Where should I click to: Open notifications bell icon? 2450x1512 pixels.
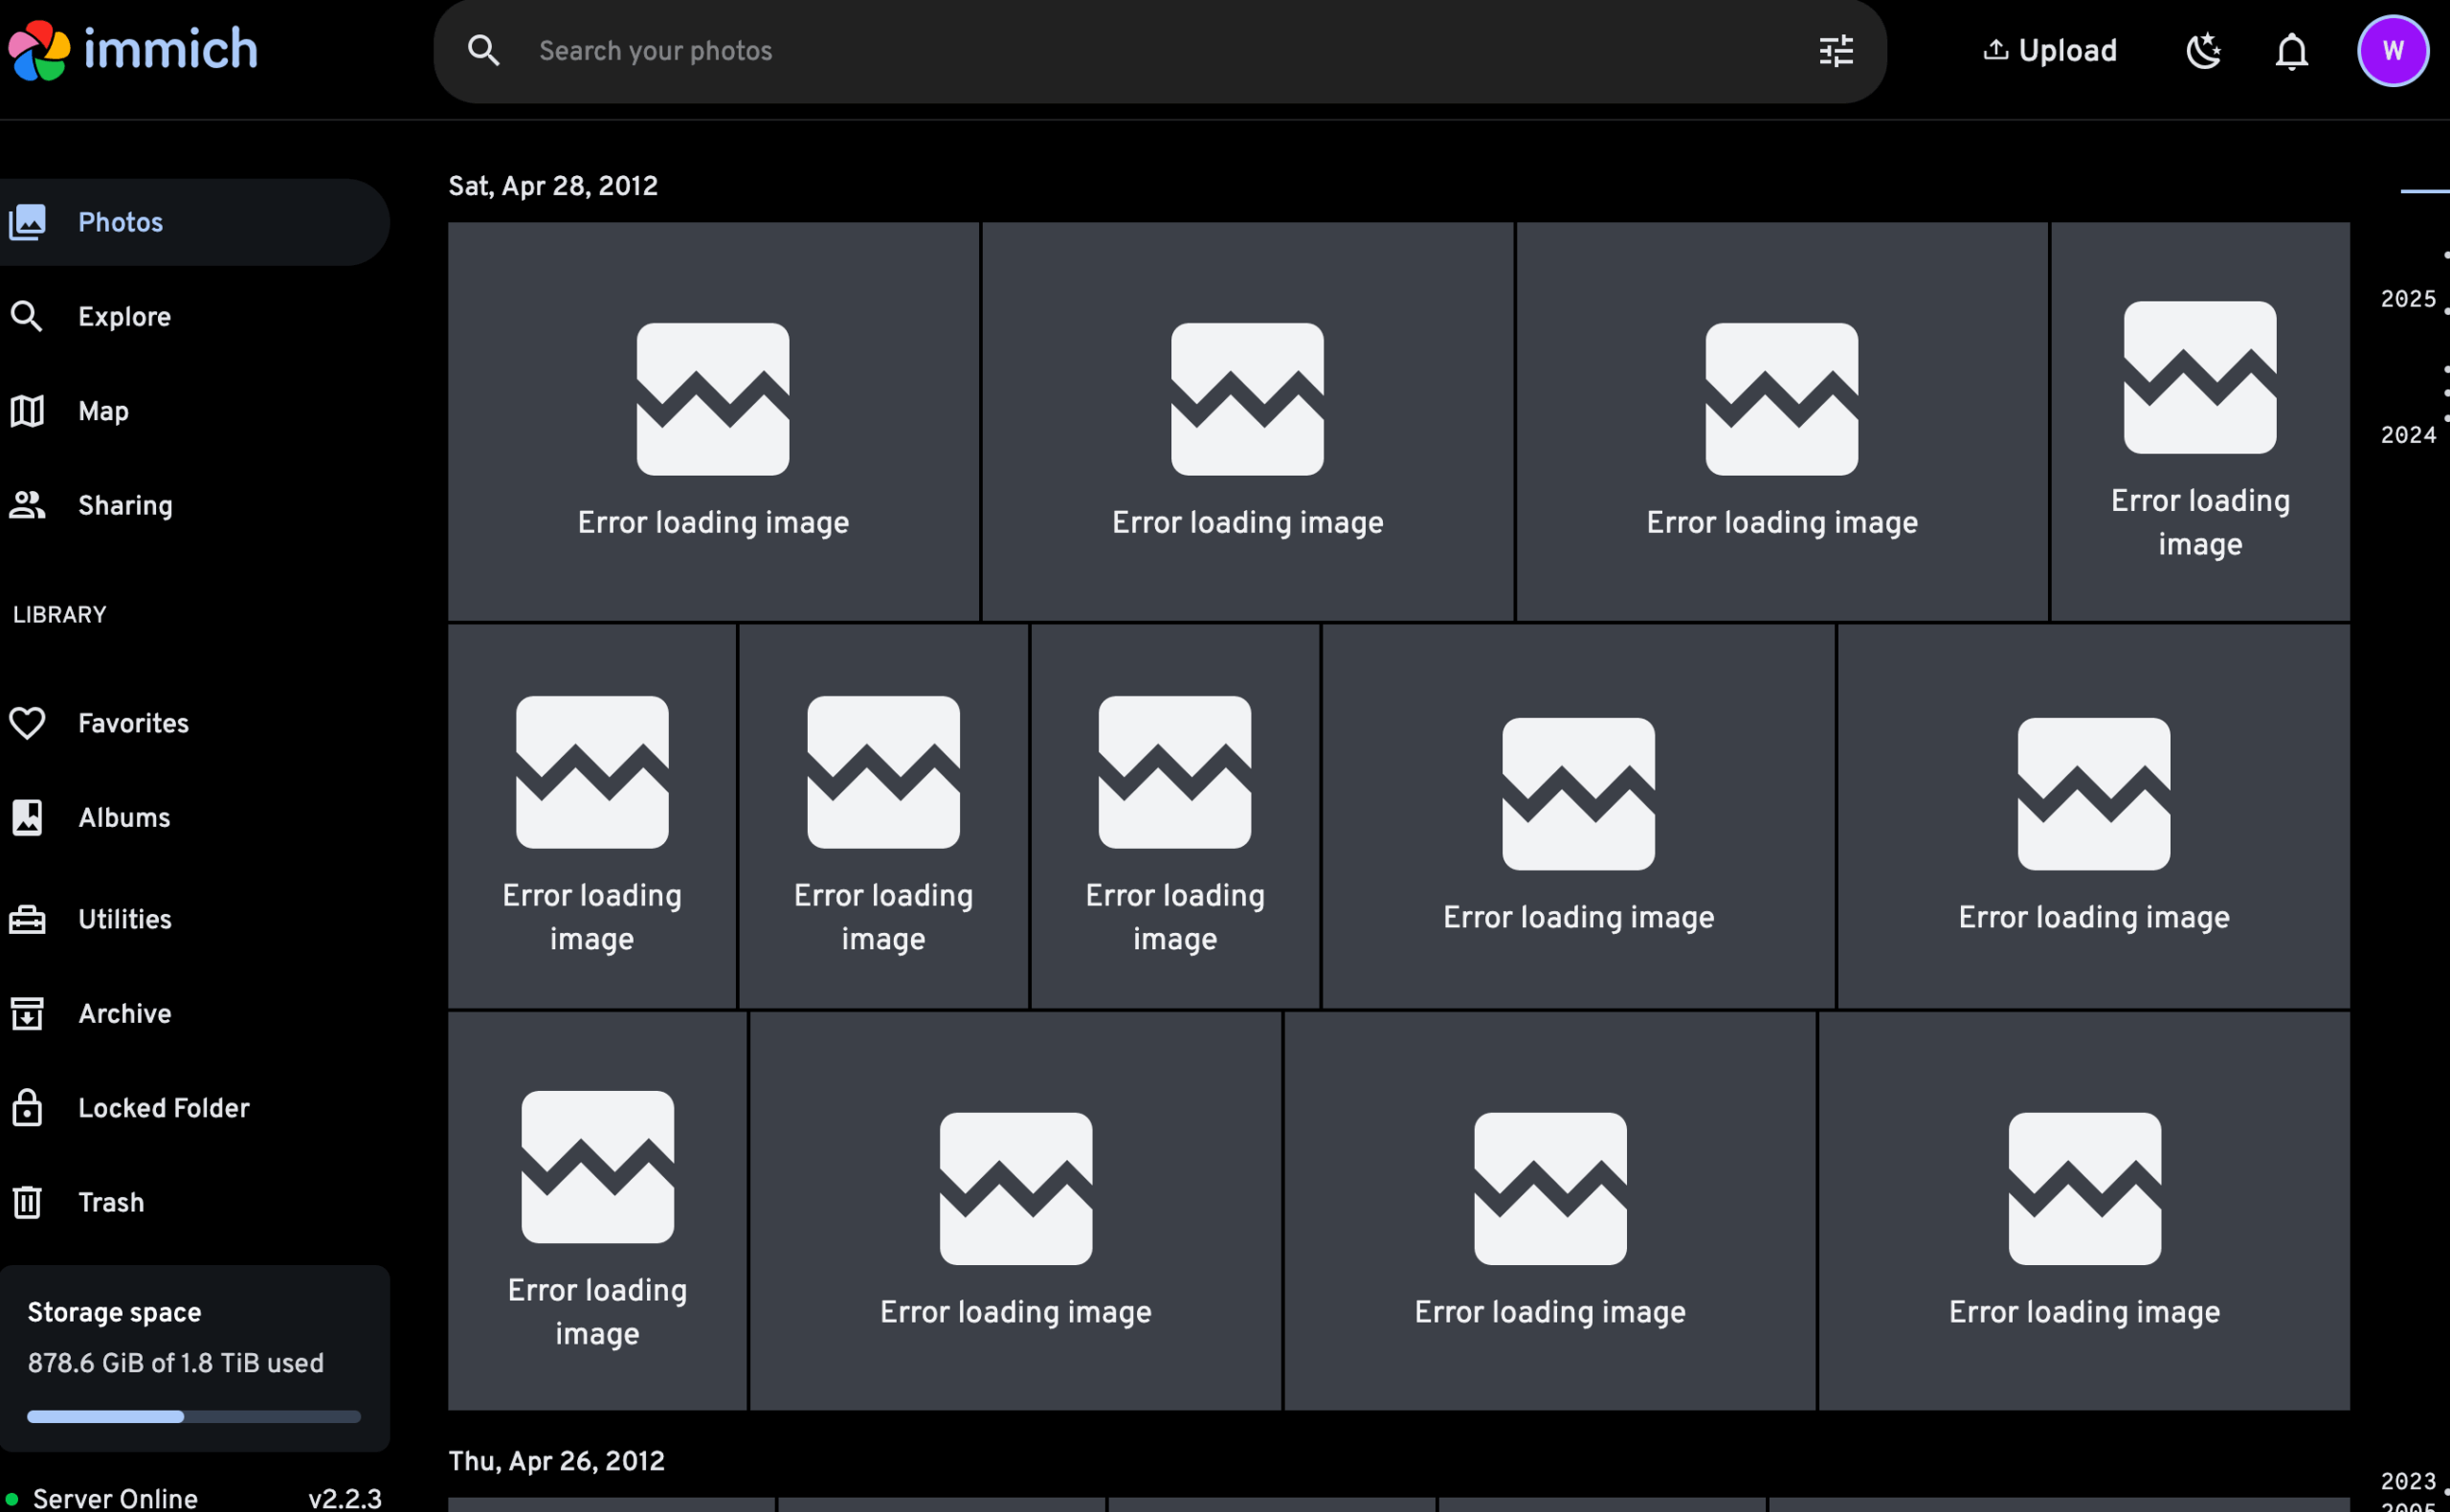point(2291,50)
